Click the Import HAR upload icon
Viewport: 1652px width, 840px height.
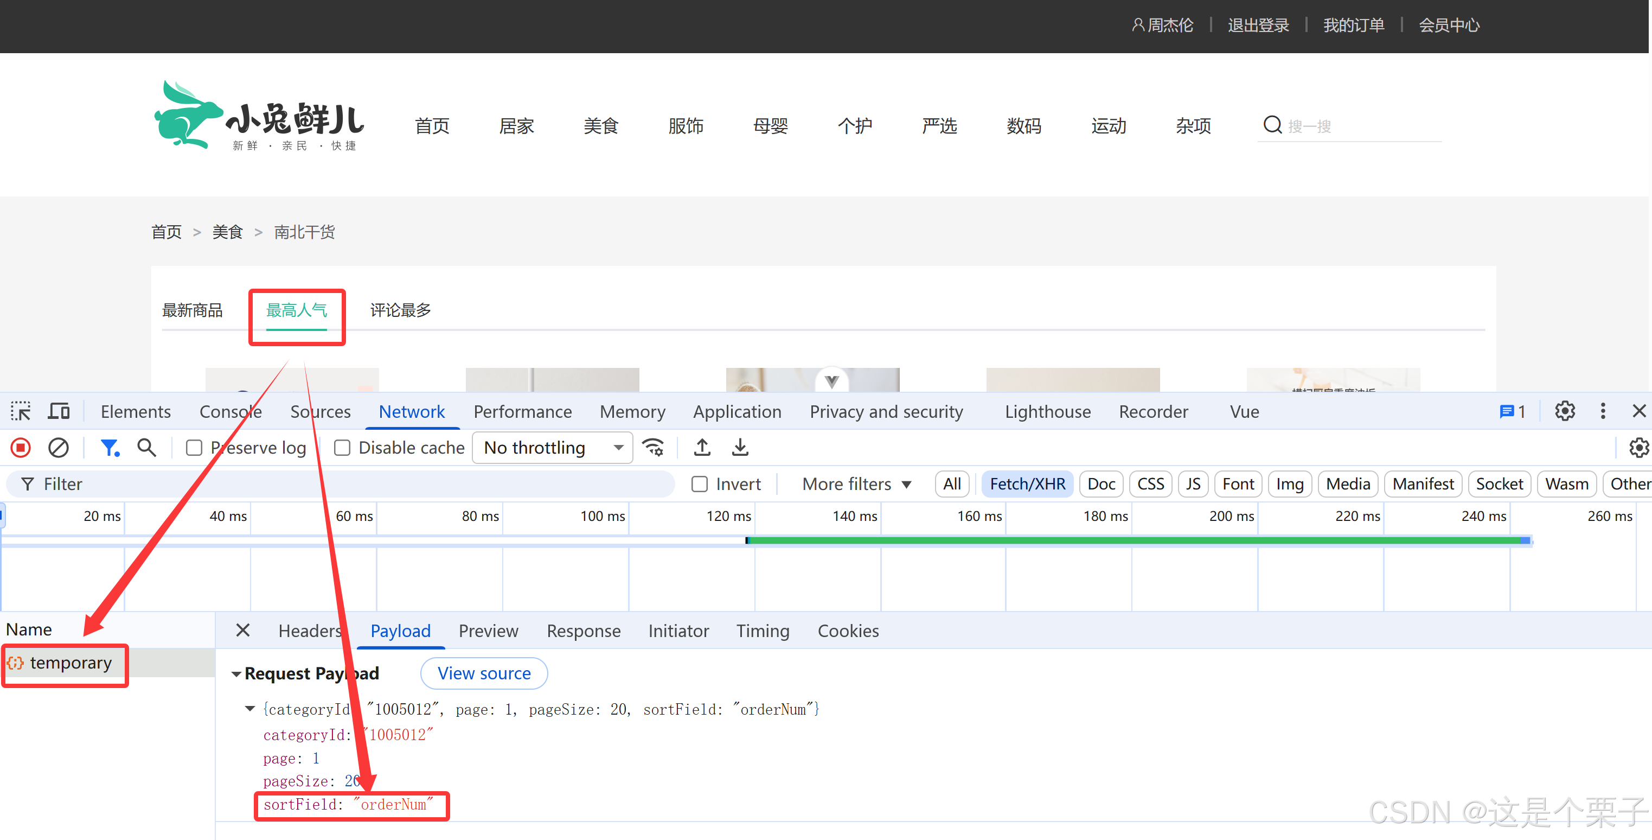click(x=702, y=447)
